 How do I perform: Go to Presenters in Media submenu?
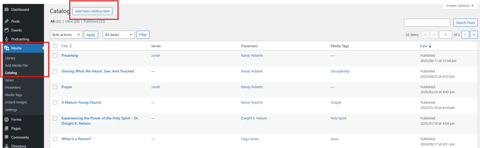click(13, 88)
